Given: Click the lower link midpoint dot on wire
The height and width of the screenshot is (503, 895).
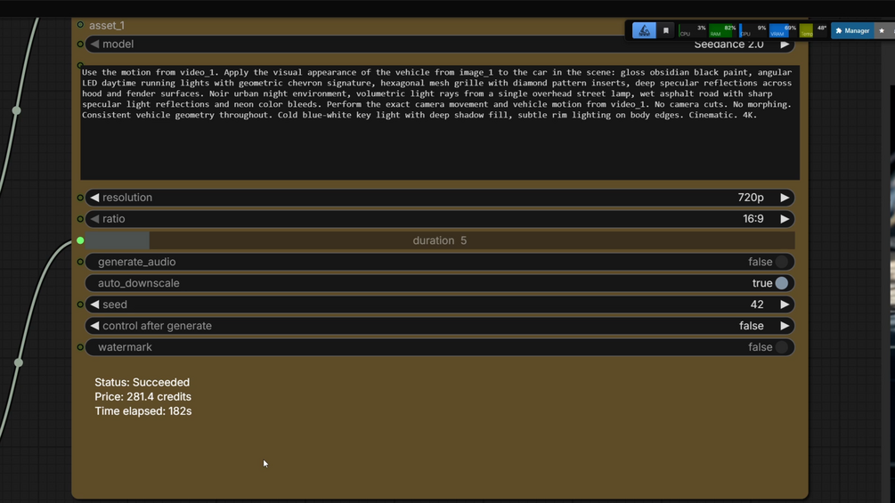Looking at the screenshot, I should (19, 362).
